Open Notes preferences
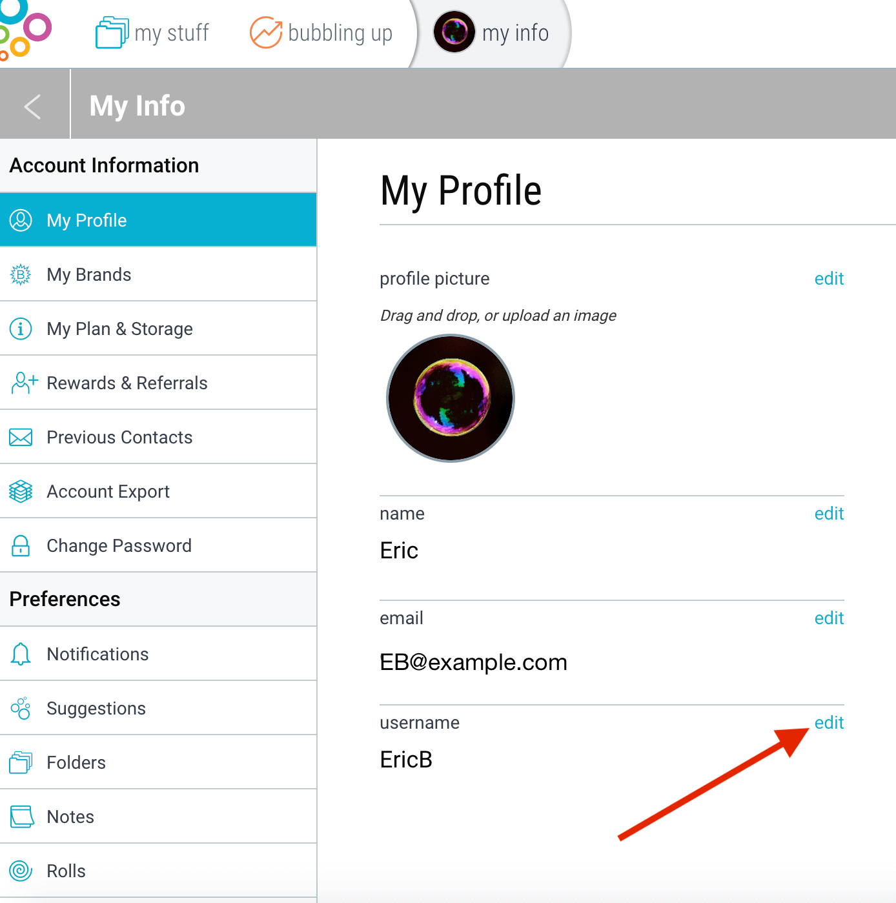This screenshot has width=896, height=903. (x=158, y=817)
